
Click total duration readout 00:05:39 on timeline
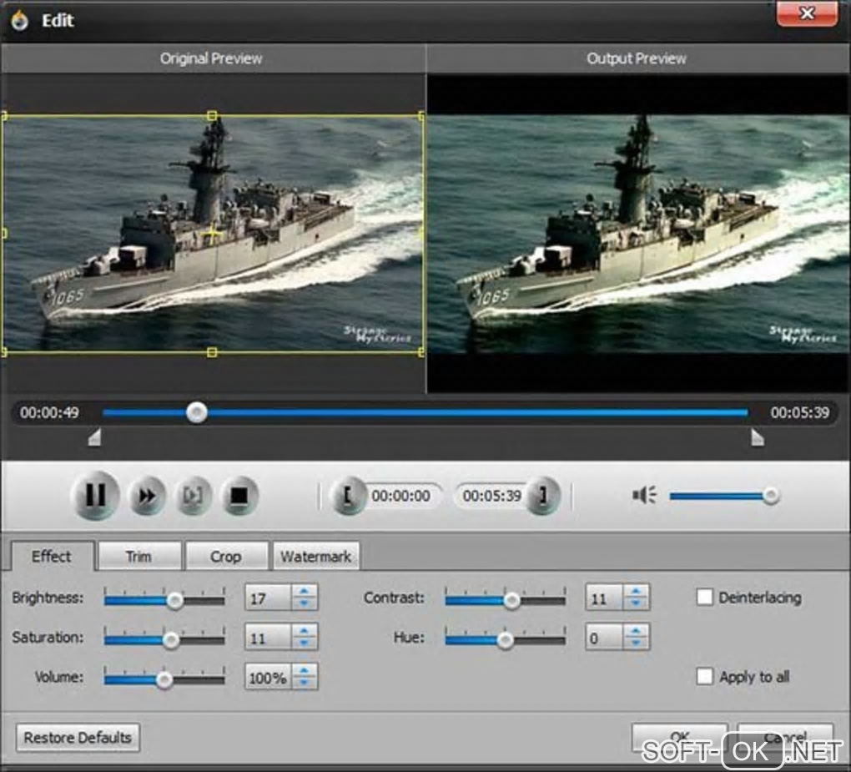click(800, 412)
